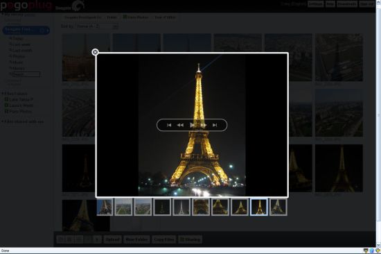Open Lake Tahoe shared folder
The width and height of the screenshot is (381, 254).
(19, 99)
